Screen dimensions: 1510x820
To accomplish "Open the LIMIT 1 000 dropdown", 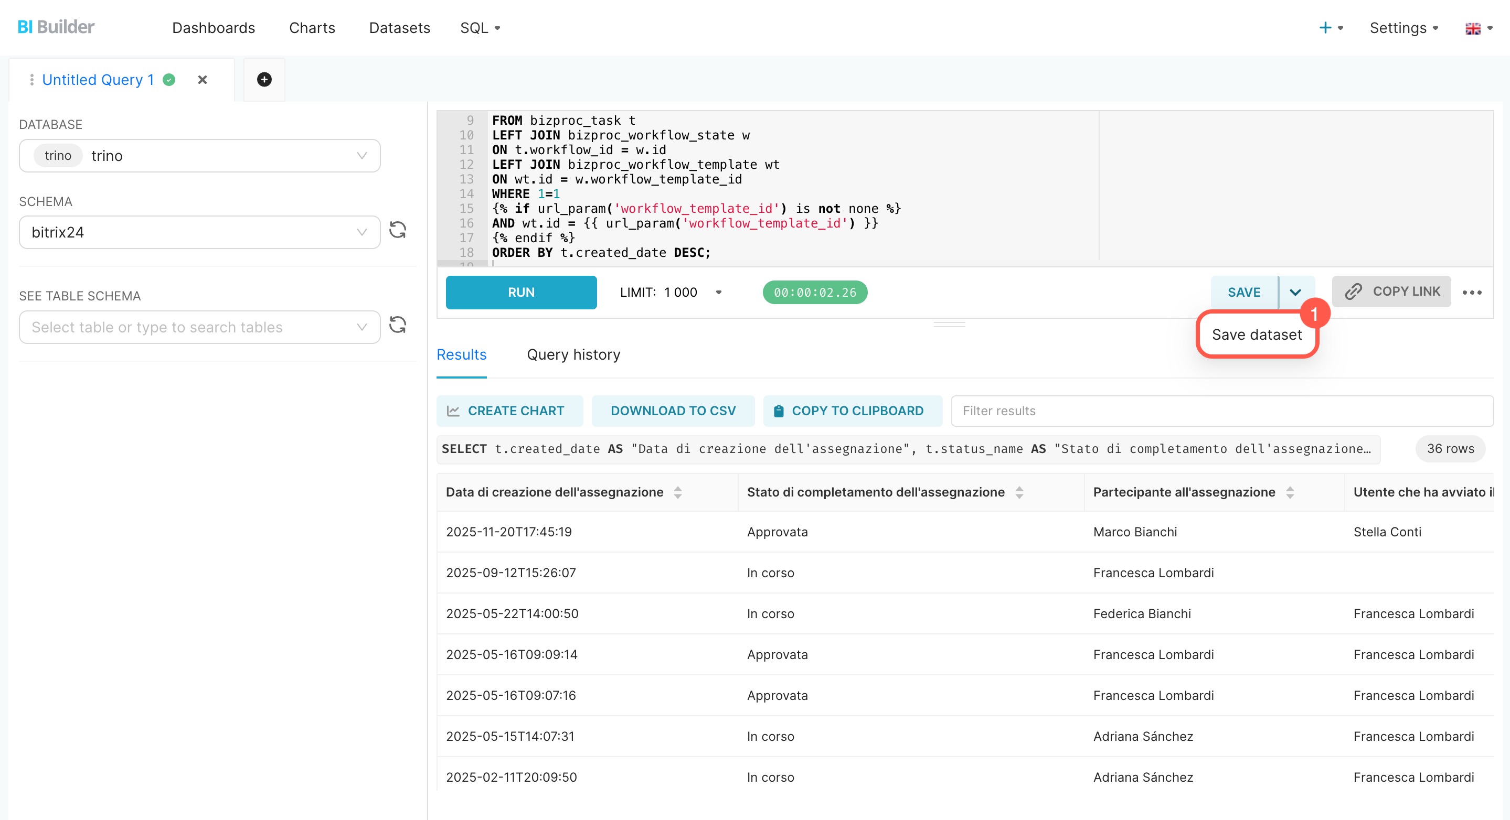I will [x=718, y=292].
